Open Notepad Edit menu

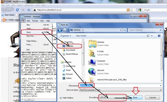[x=28, y=21]
